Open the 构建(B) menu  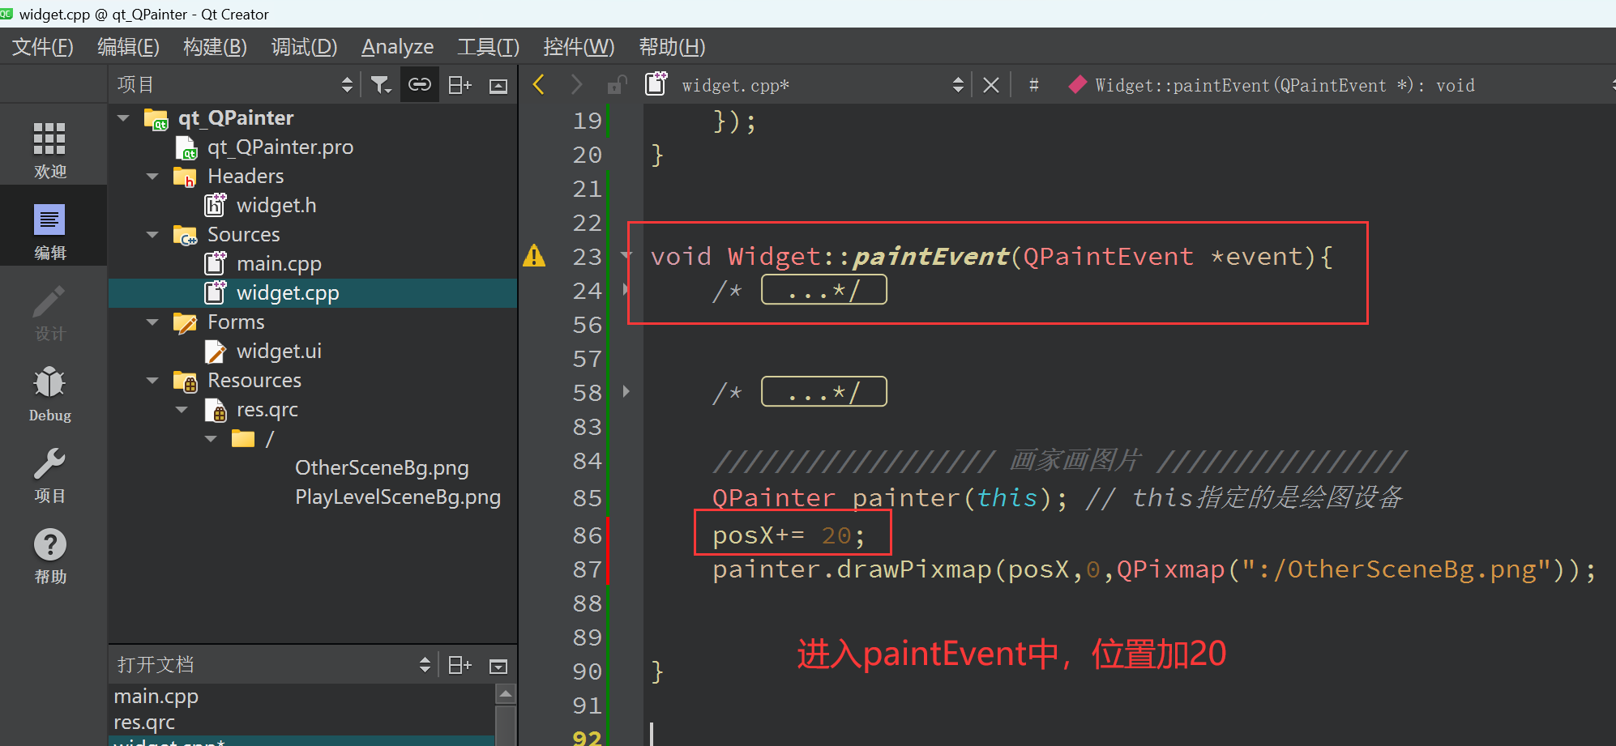coord(215,47)
